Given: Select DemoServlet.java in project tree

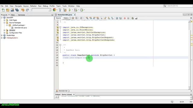Looking at the screenshot, I should [x=21, y=28].
